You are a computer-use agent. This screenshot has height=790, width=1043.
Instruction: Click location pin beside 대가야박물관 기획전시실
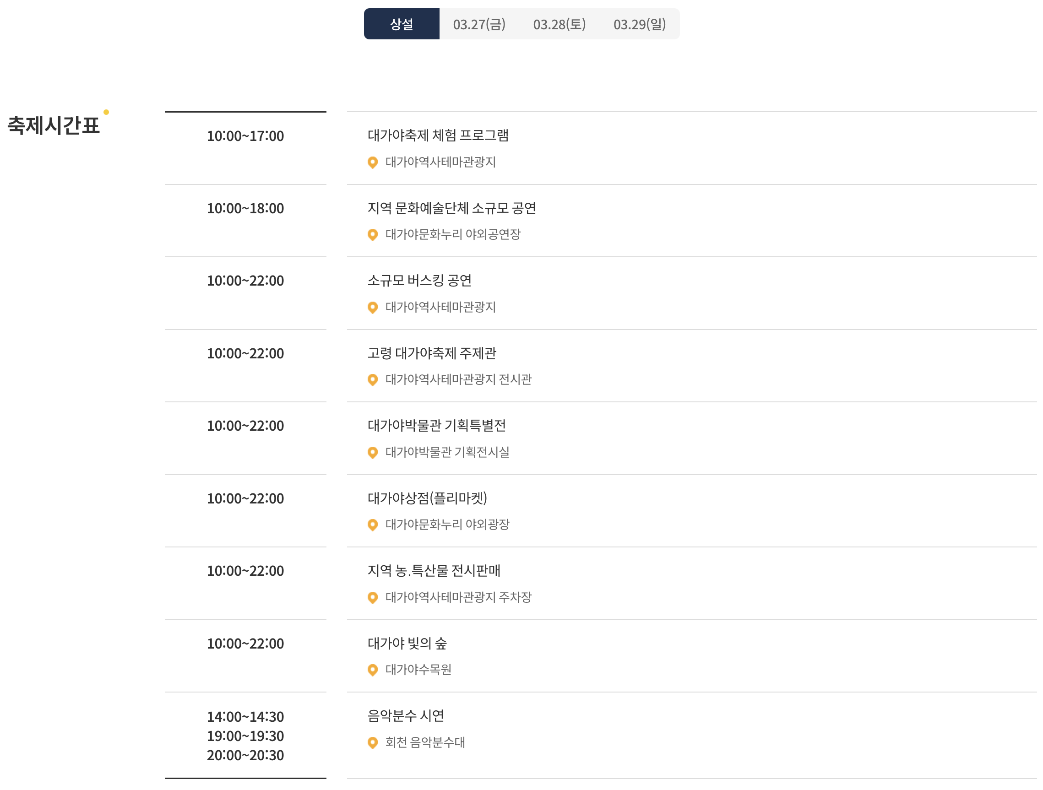coord(373,453)
